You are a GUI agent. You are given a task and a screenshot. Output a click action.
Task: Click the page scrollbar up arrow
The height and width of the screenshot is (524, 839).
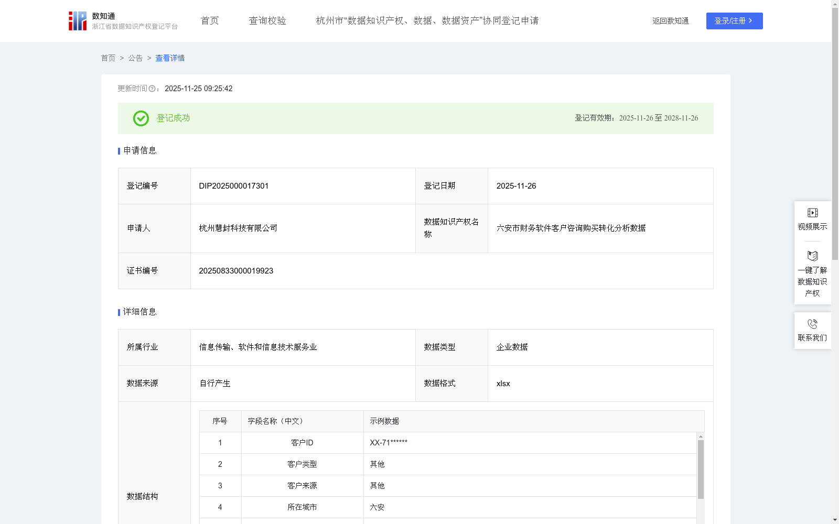tap(835, 4)
